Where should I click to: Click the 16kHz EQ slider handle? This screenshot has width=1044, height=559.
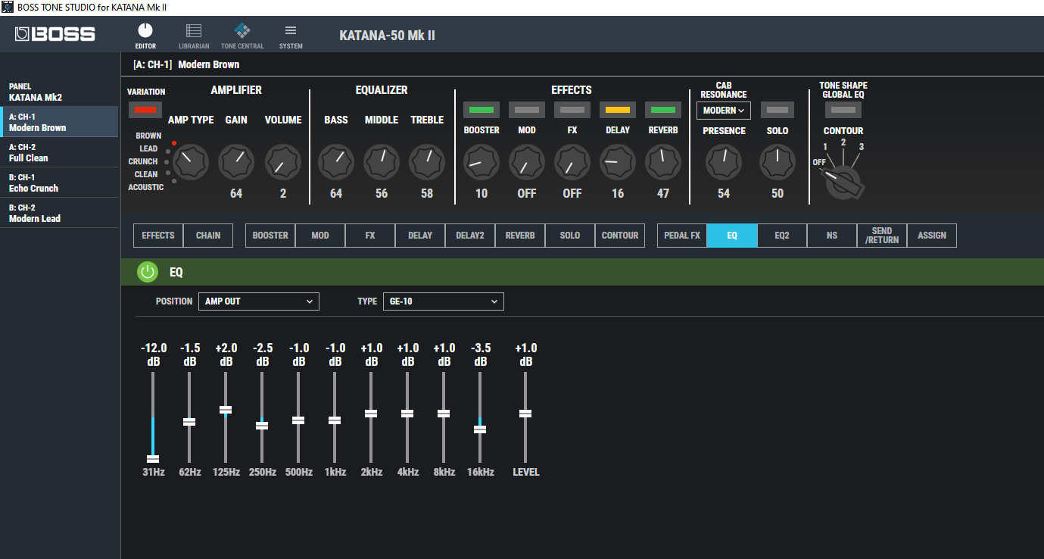(x=480, y=429)
